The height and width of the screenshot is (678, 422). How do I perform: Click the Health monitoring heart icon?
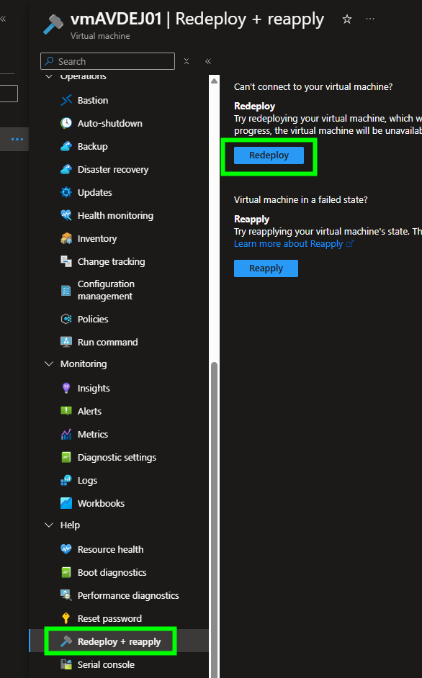pos(66,215)
